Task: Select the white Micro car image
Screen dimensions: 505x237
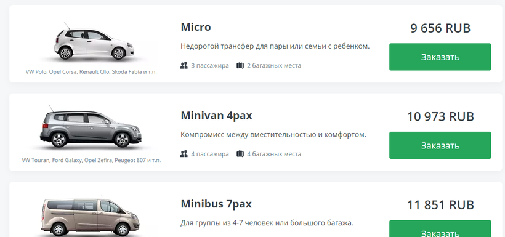Action: tap(94, 41)
